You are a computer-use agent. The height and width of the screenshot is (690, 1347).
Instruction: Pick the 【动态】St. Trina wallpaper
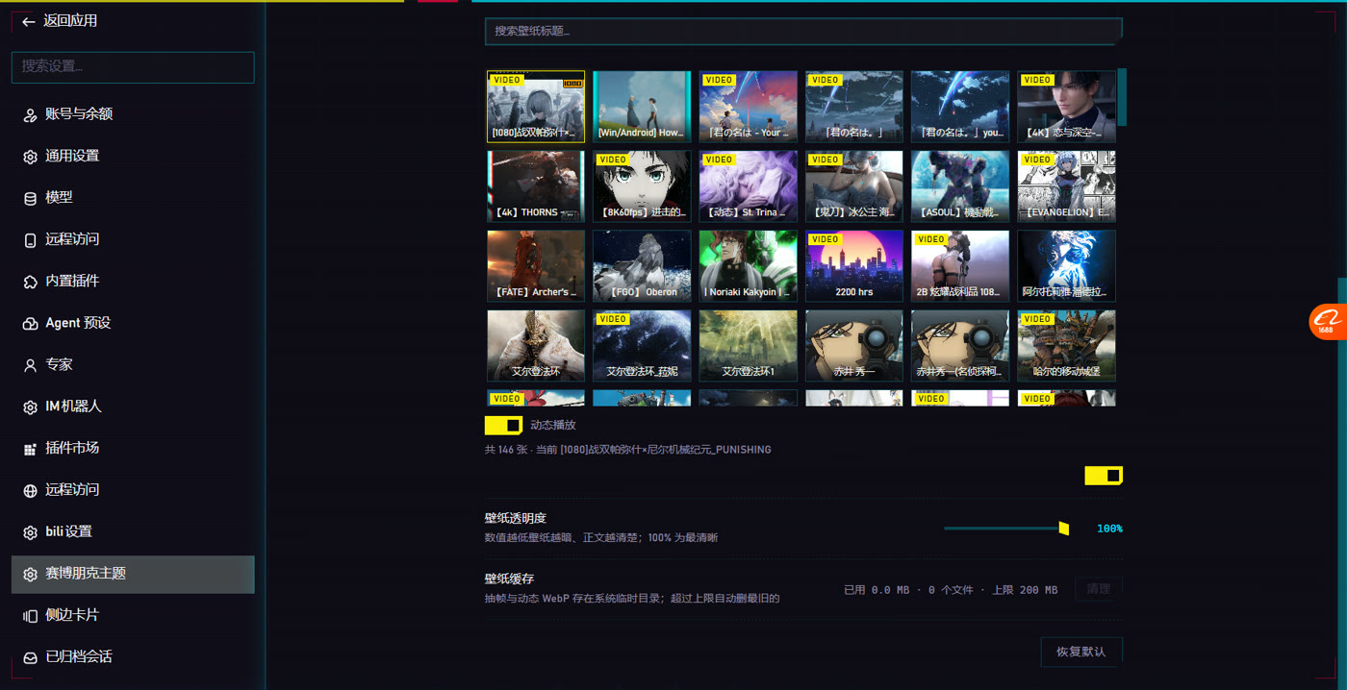coord(748,186)
